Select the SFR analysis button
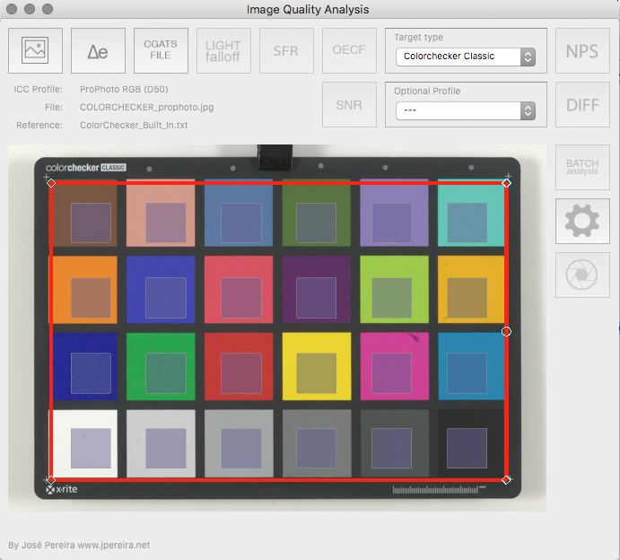Viewport: 620px width, 560px height. 286,50
